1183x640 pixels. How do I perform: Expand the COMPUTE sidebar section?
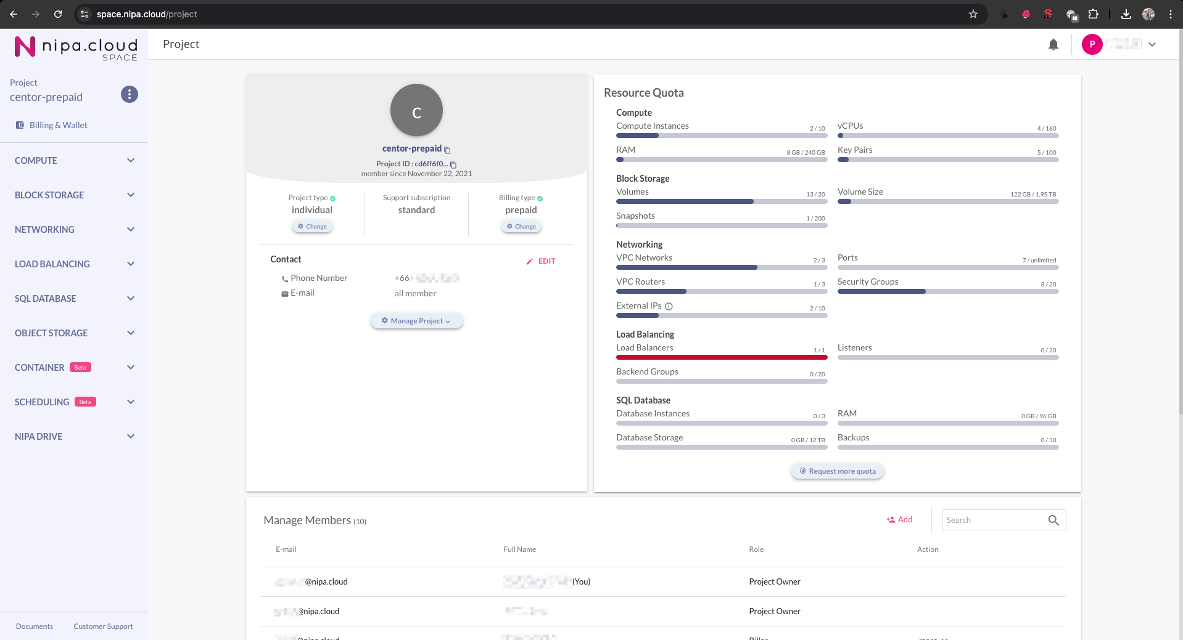pyautogui.click(x=74, y=161)
